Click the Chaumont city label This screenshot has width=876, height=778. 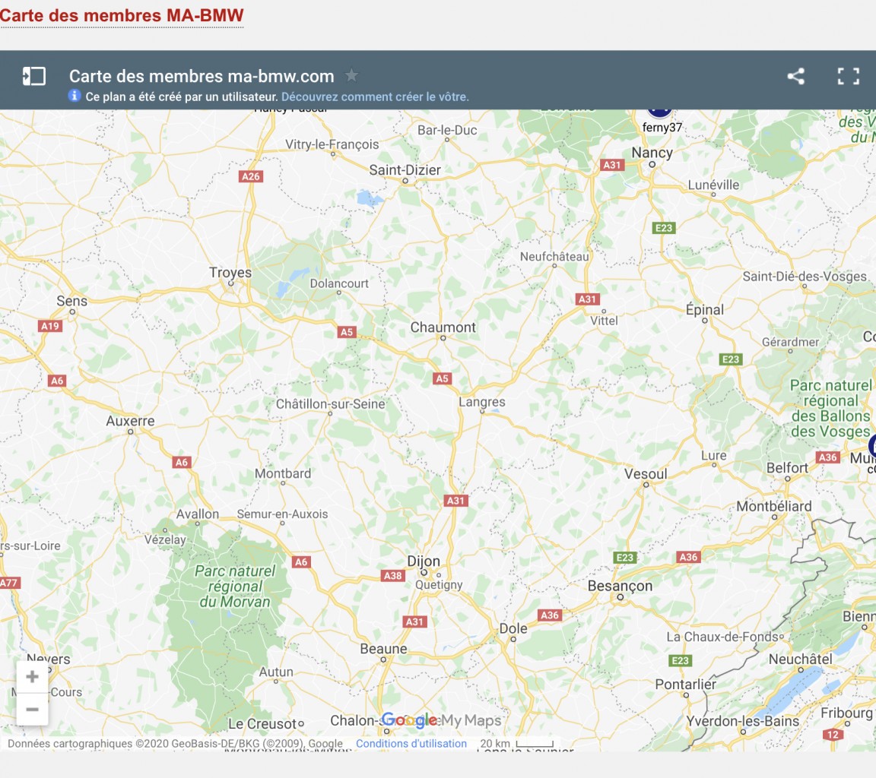443,327
